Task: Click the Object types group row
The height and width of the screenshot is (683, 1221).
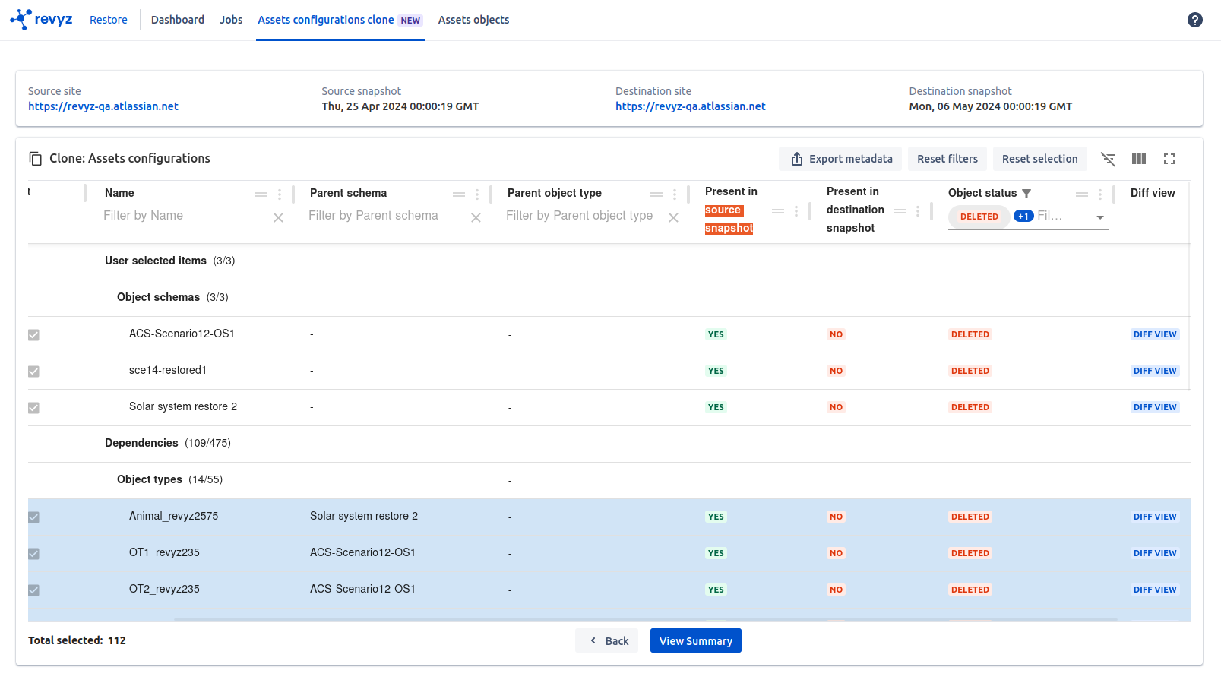Action: (x=609, y=480)
